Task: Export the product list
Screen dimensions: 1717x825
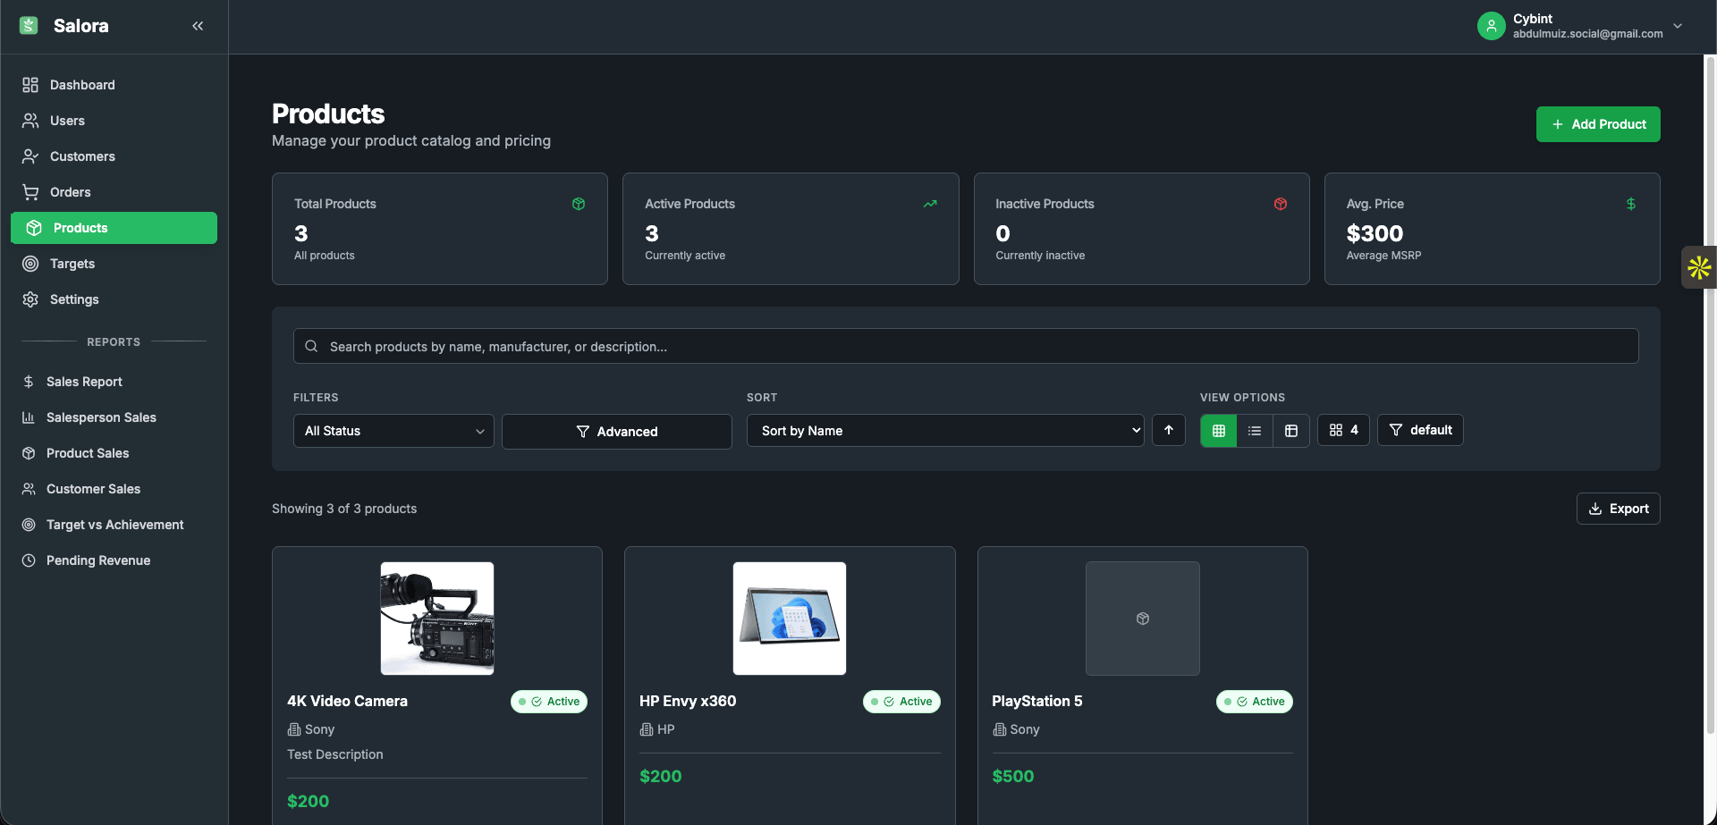Action: click(x=1618, y=508)
